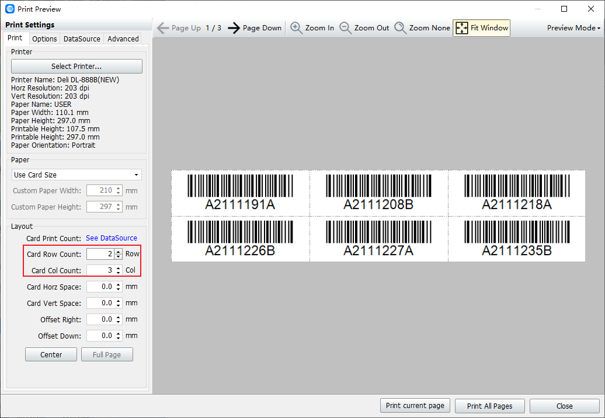Decrease the Card Horz Space value
This screenshot has width=605, height=418.
pos(119,289)
